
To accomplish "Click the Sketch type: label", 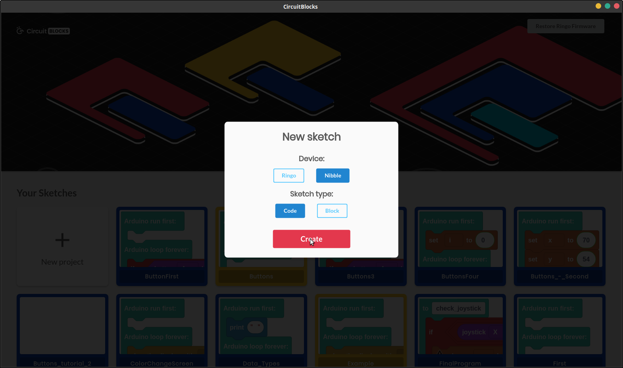I will click(x=311, y=194).
